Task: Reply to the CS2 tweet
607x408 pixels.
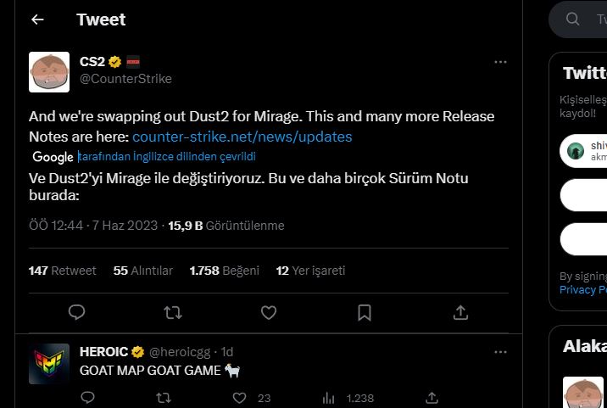Action: click(77, 313)
